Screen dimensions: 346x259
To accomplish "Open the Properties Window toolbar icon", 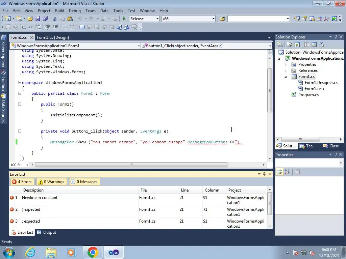I will pyautogui.click(x=304, y=19).
